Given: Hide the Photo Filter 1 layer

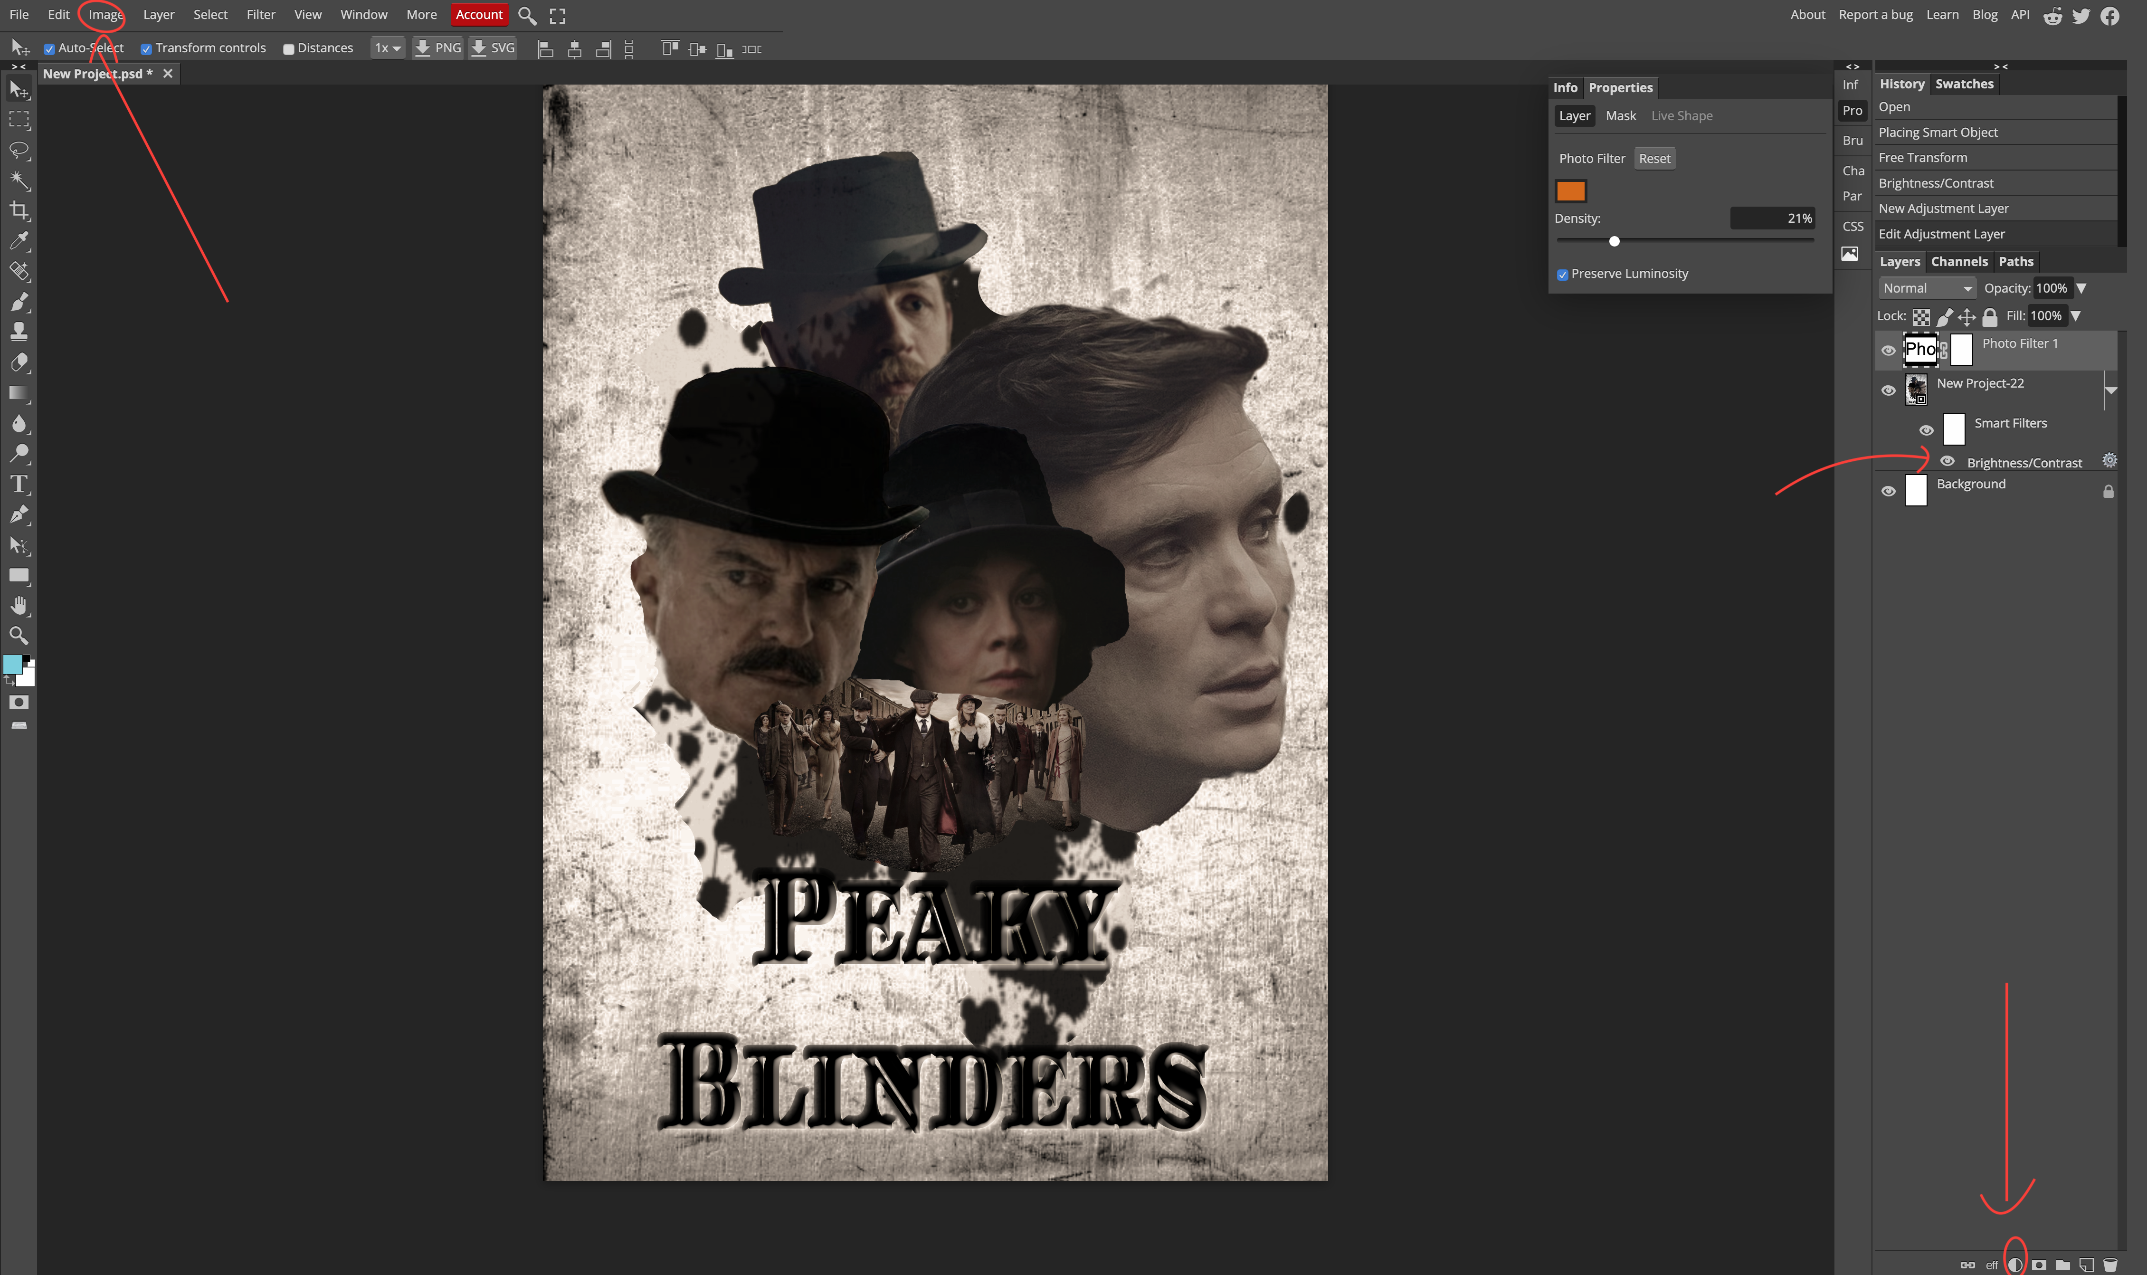Looking at the screenshot, I should pos(1889,350).
